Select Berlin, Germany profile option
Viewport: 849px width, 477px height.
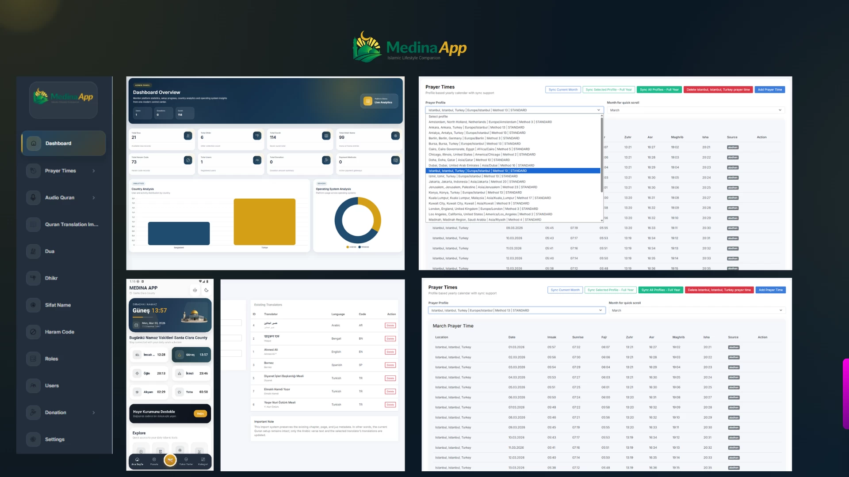click(513, 138)
